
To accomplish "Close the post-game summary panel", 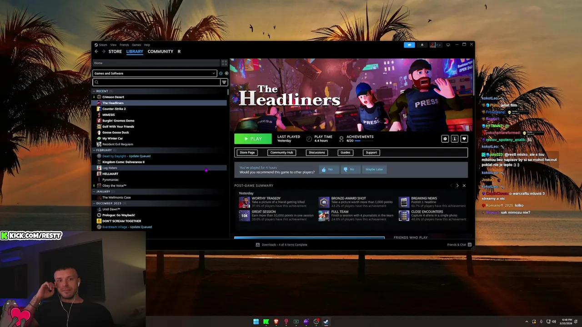I will [464, 185].
